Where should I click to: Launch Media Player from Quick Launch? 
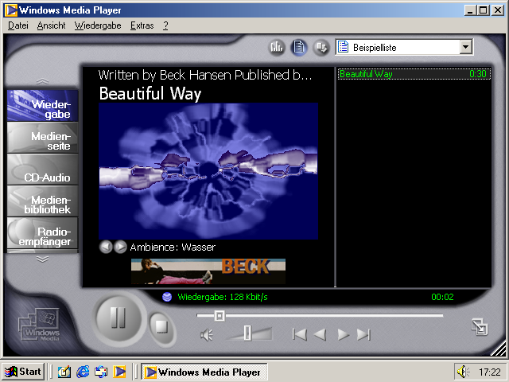coord(119,372)
